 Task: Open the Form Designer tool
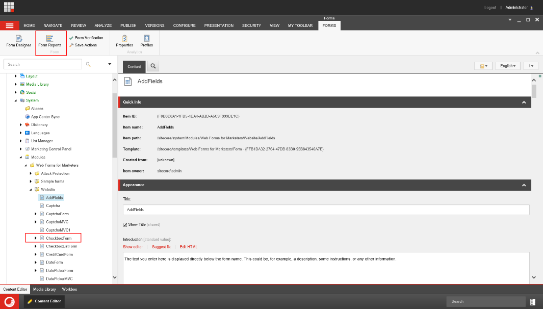pos(18,41)
